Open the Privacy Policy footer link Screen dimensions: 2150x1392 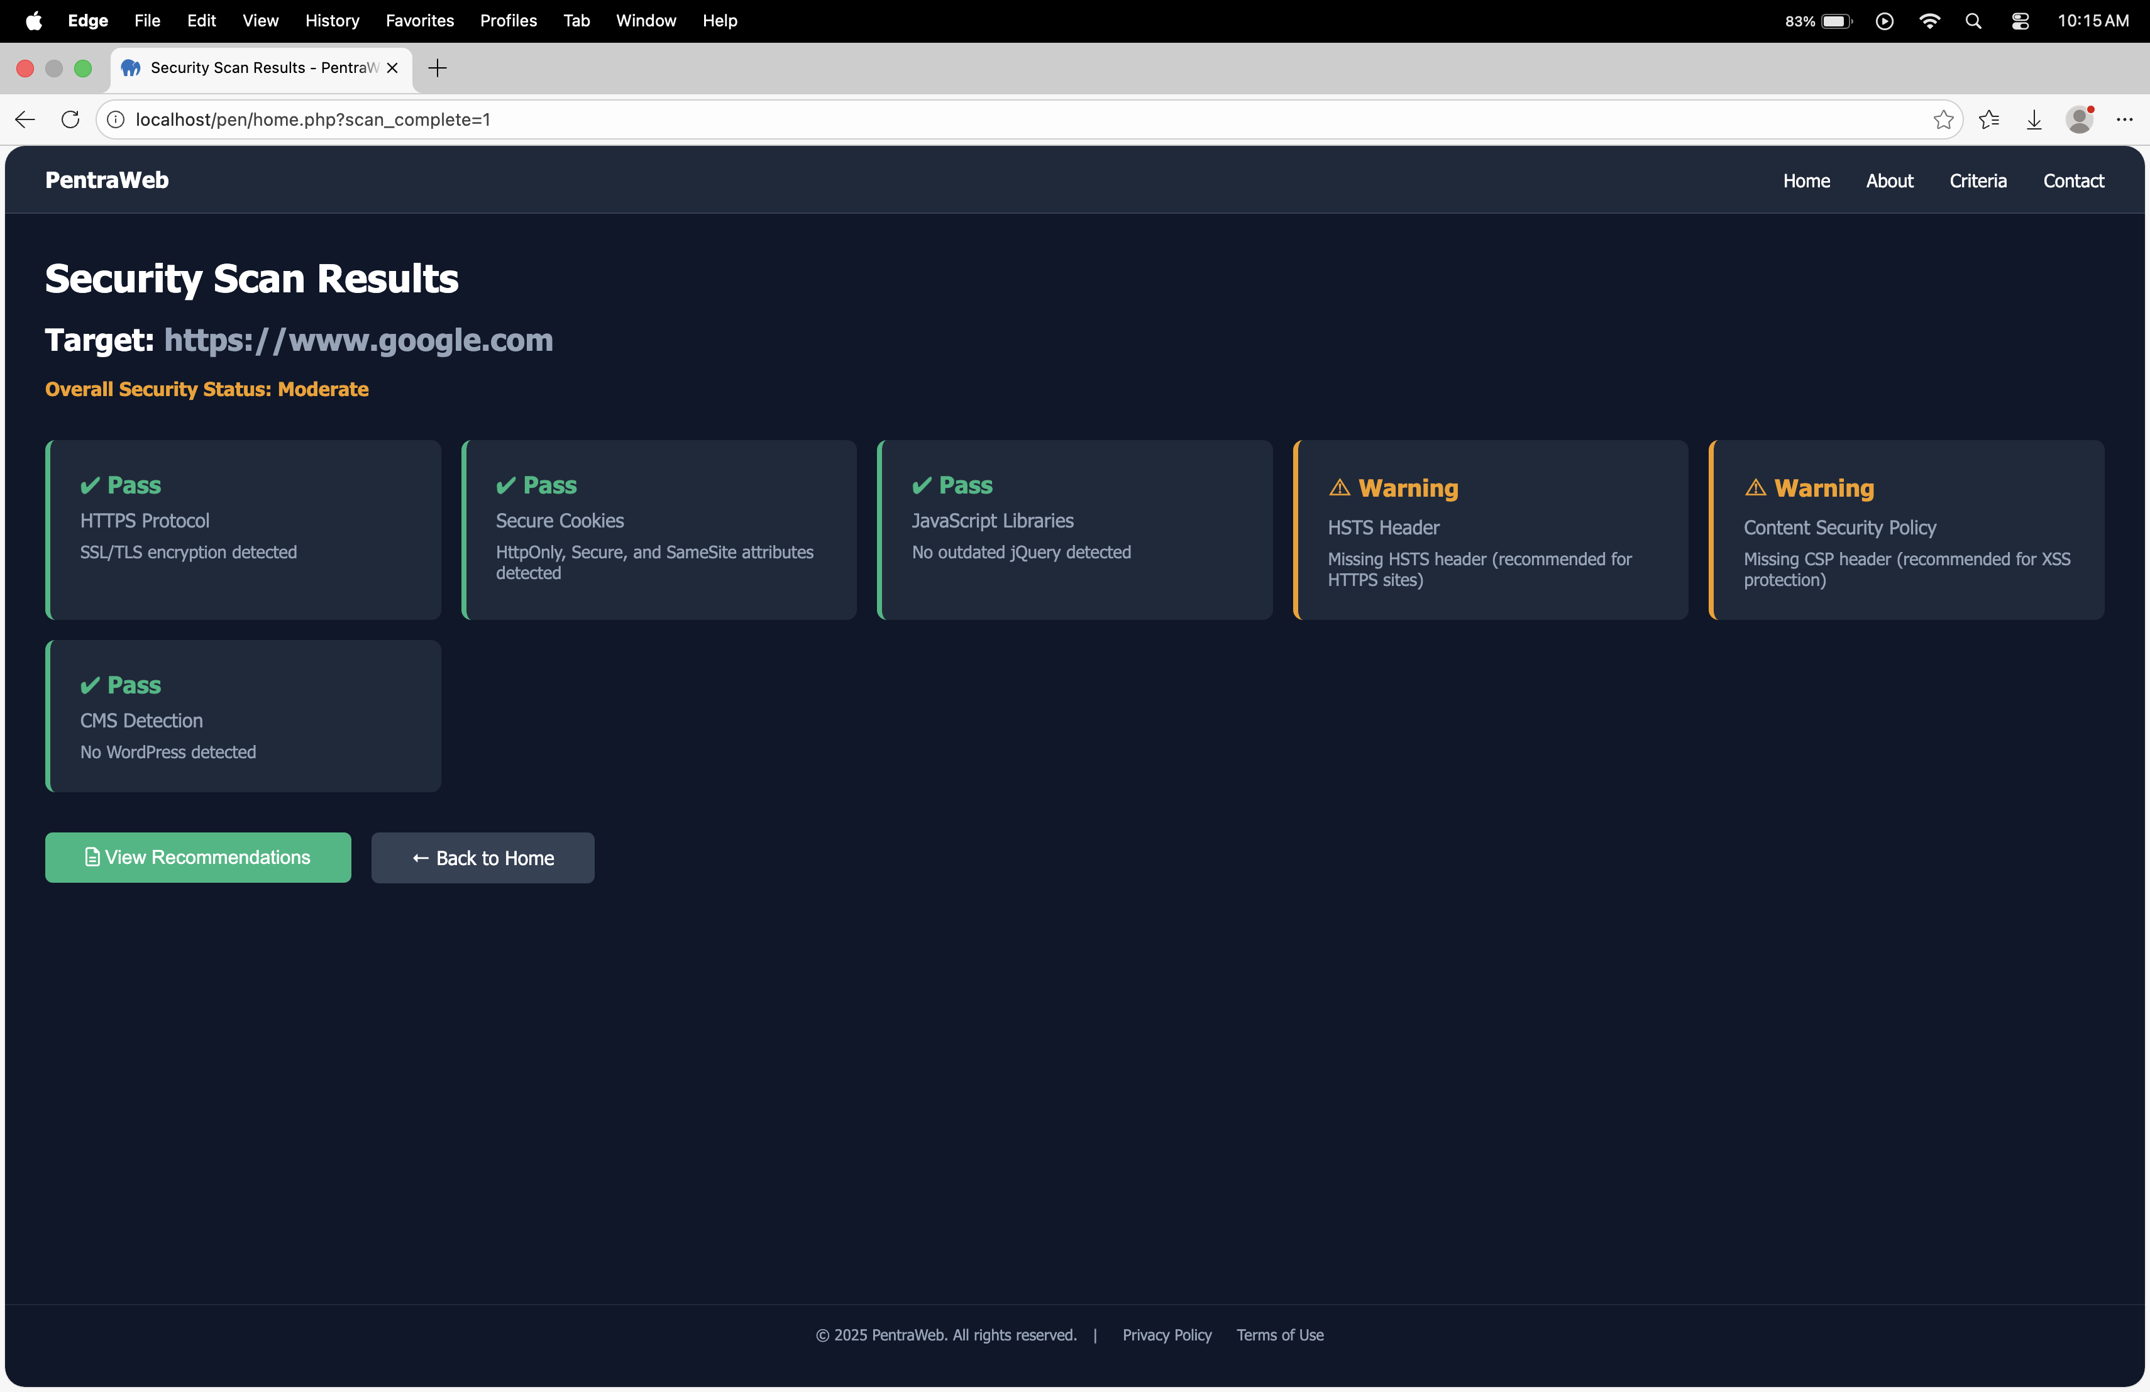(x=1166, y=1335)
